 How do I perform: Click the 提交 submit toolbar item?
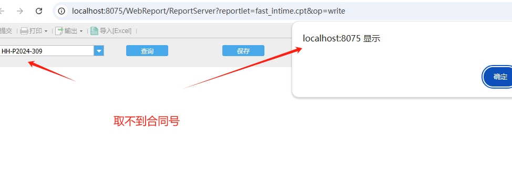6,31
